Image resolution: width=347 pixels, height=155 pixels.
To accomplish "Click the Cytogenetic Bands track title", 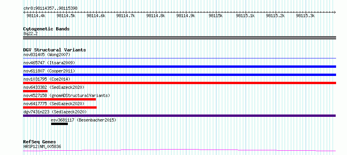I will (x=46, y=29).
